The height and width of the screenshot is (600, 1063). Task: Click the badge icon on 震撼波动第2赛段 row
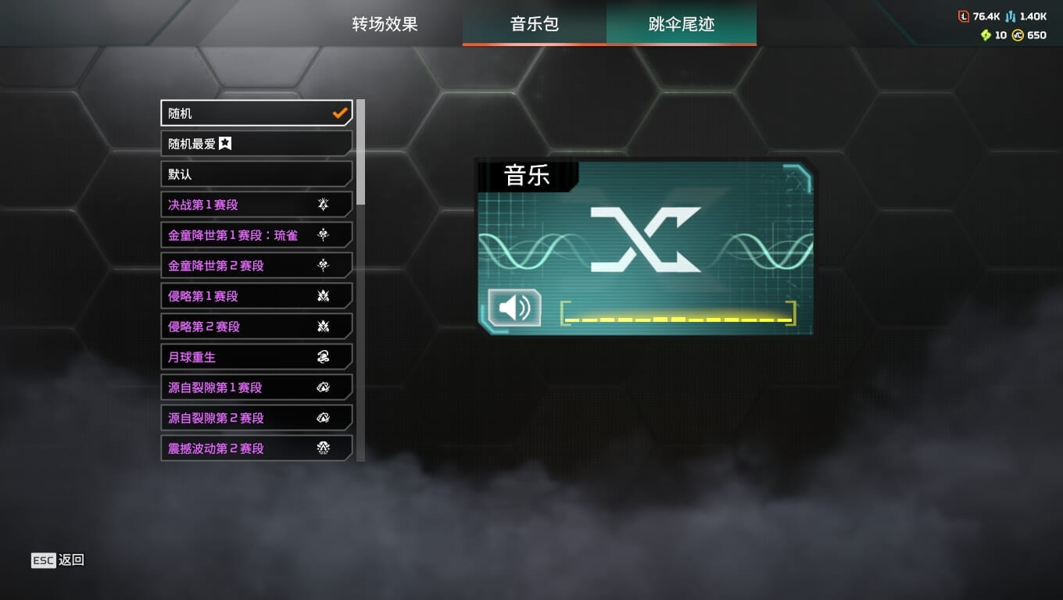pos(324,448)
